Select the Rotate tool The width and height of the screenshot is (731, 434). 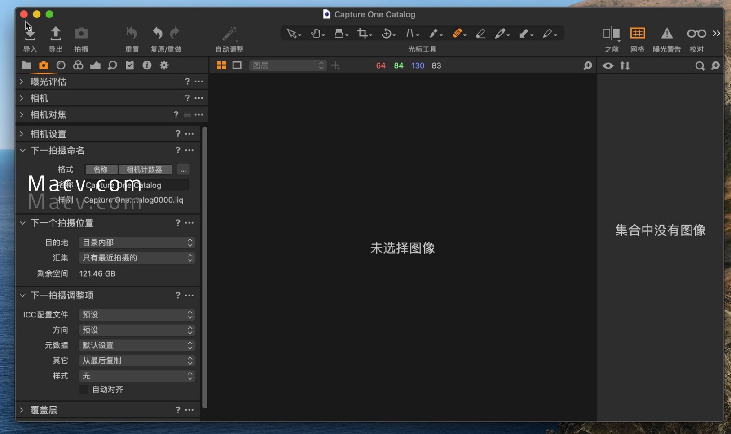(x=388, y=34)
